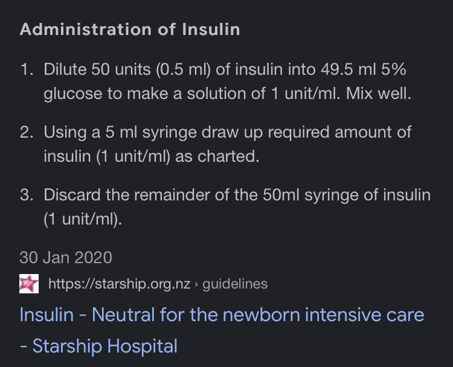Click the 'as charted.' text
Screen dimensions: 453x367
point(217,156)
